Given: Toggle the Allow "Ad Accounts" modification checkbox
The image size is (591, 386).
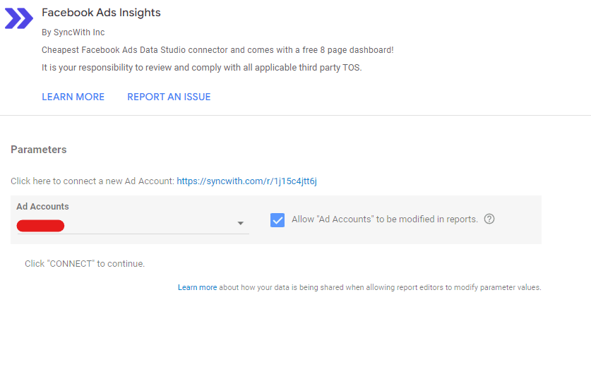Looking at the screenshot, I should point(277,219).
